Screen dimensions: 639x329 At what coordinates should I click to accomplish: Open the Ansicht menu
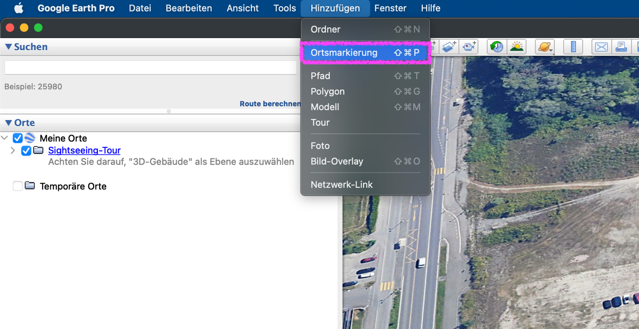coord(242,8)
